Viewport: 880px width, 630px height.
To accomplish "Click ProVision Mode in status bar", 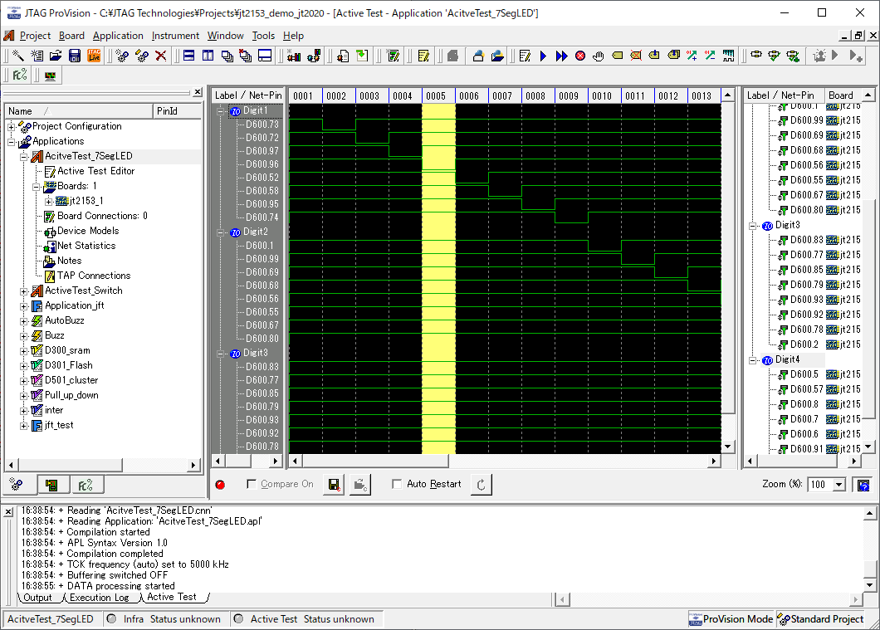I will point(731,619).
